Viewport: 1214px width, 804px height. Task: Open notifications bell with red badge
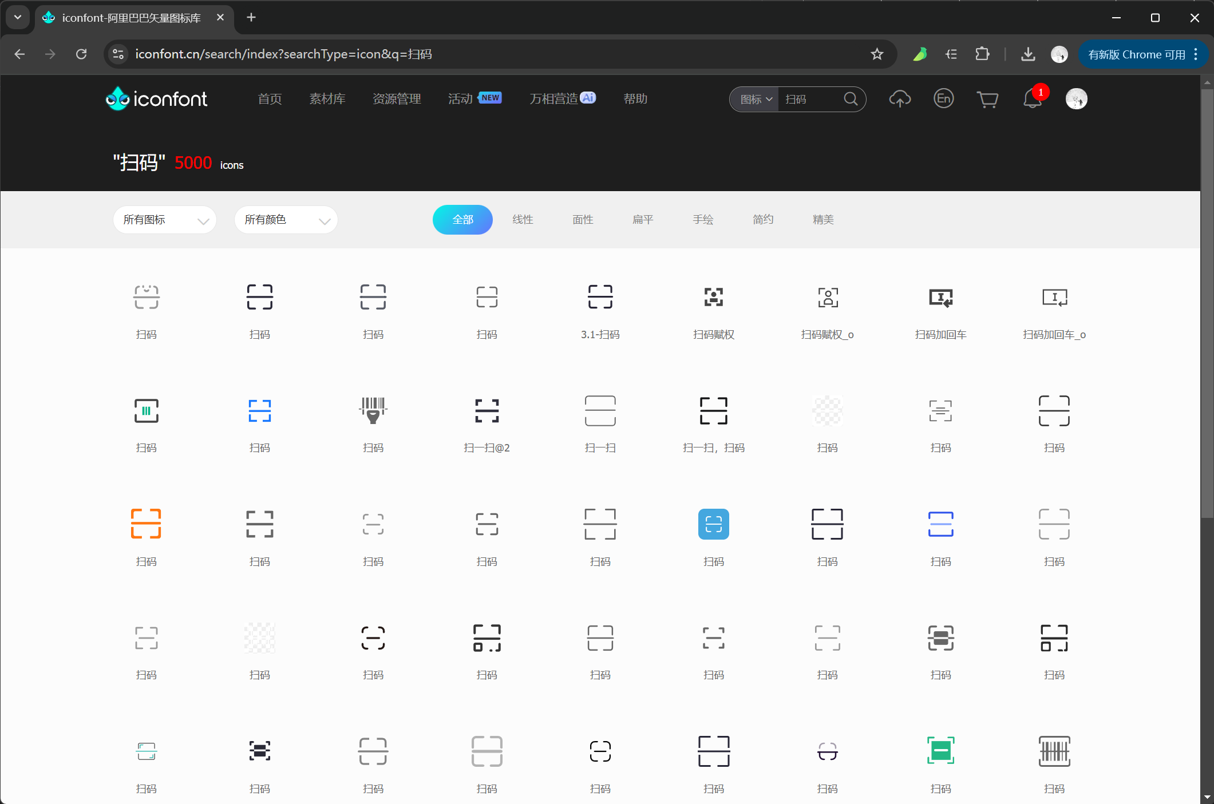(x=1033, y=98)
